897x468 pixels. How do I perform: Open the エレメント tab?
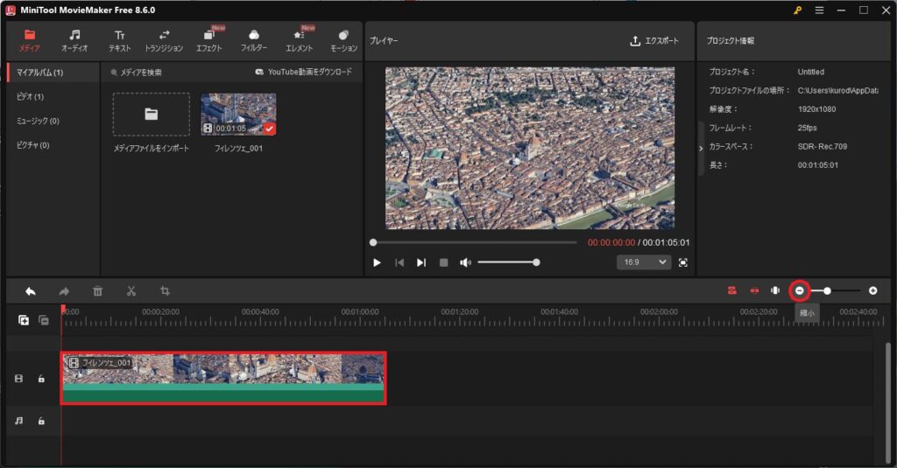pos(300,41)
